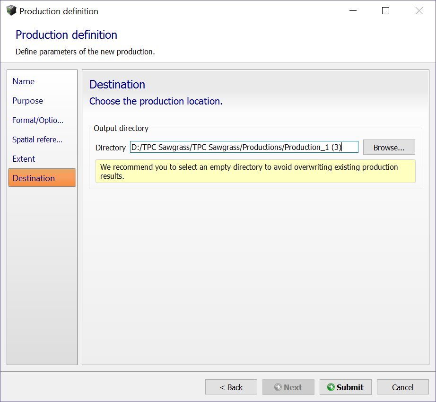Switch to the Format/Options step
The image size is (436, 402).
[x=38, y=120]
